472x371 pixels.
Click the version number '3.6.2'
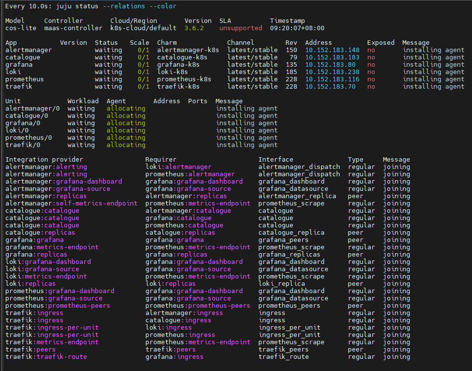(x=194, y=28)
